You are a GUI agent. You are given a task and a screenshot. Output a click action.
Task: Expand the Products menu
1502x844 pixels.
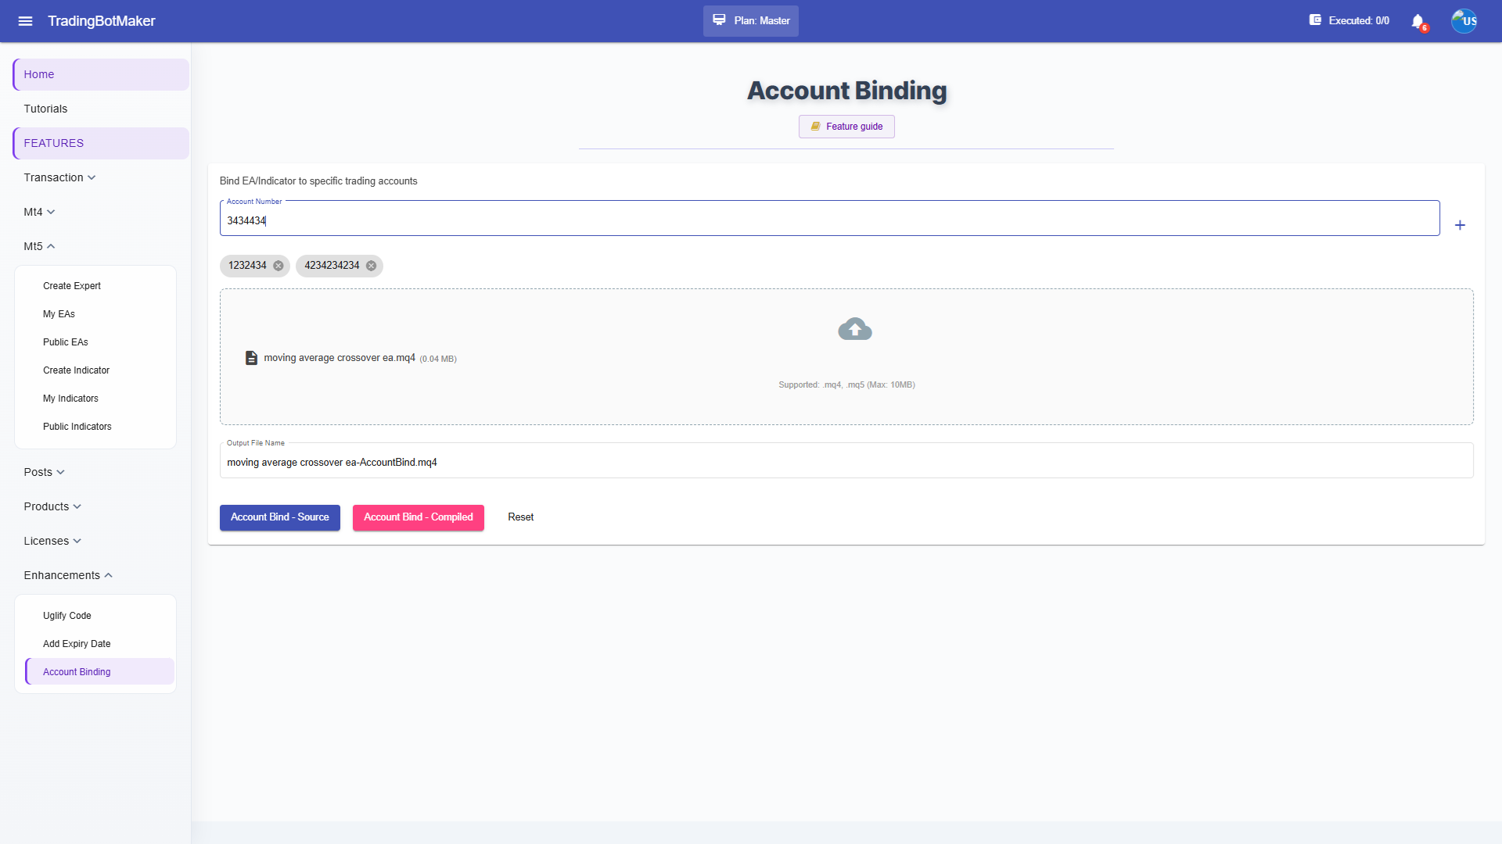52,506
